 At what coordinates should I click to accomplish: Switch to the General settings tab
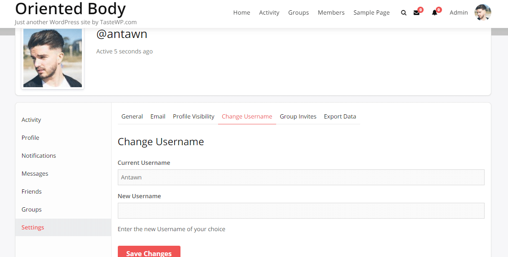pos(132,116)
